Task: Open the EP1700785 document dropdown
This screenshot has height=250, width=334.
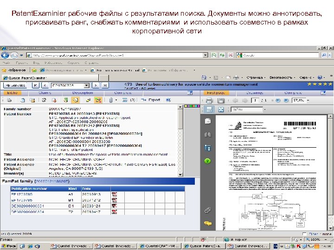Action: 86,86
